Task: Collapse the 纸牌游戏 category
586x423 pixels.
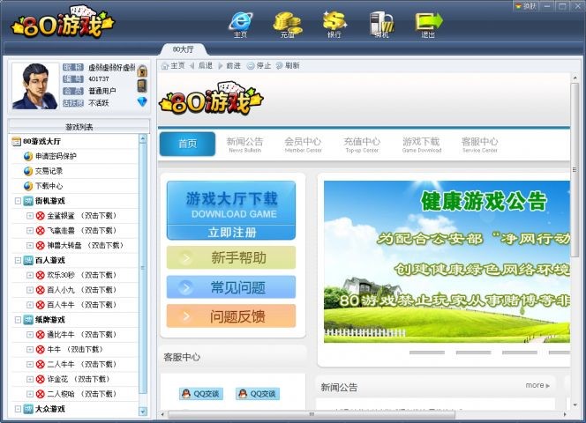Action: [x=18, y=320]
